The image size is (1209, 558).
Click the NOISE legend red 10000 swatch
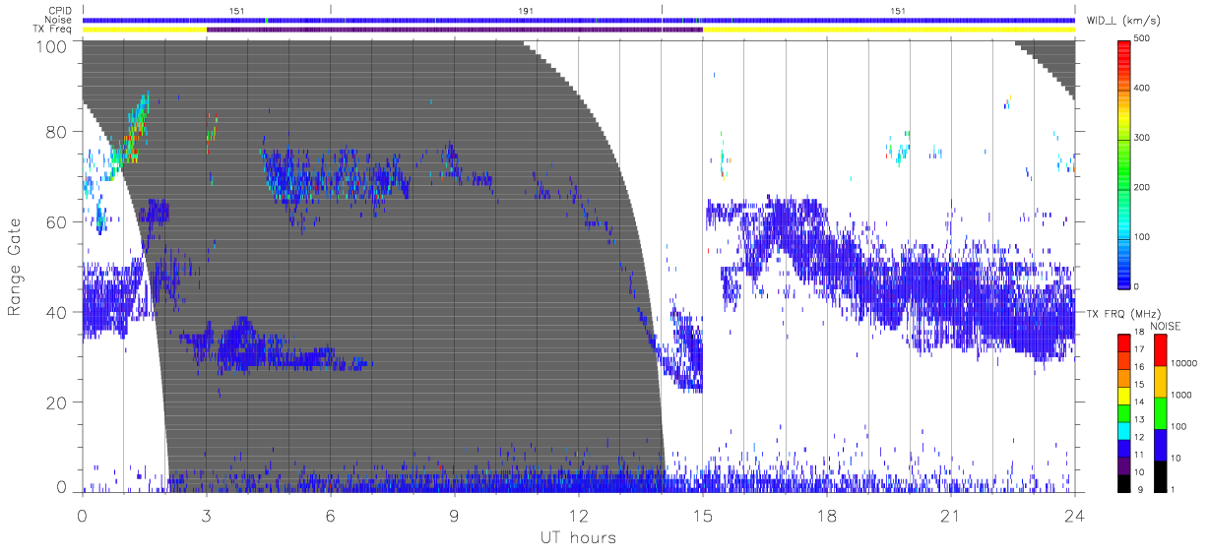tap(1160, 350)
